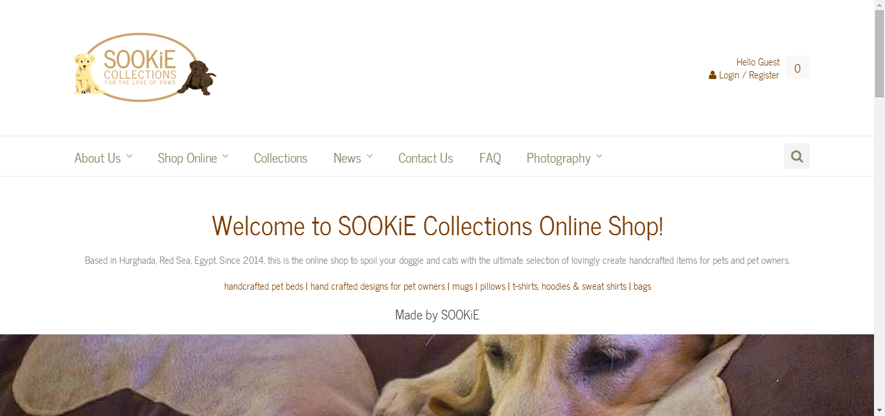
Task: Follow the bags category link
Action: [642, 286]
